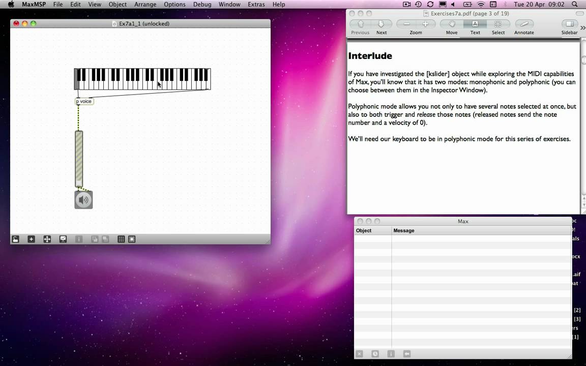Sort by the Object column in Max window

tap(372, 230)
